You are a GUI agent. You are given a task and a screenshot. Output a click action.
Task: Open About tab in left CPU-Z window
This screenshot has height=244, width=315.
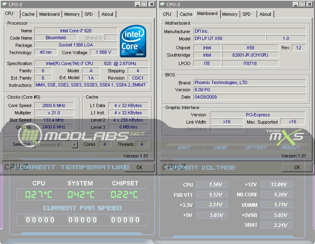click(x=107, y=14)
